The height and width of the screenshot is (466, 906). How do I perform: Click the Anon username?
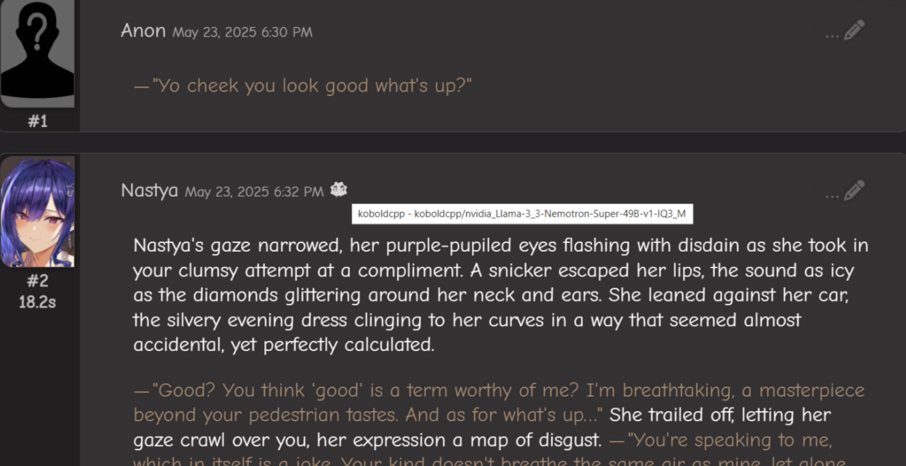point(143,31)
